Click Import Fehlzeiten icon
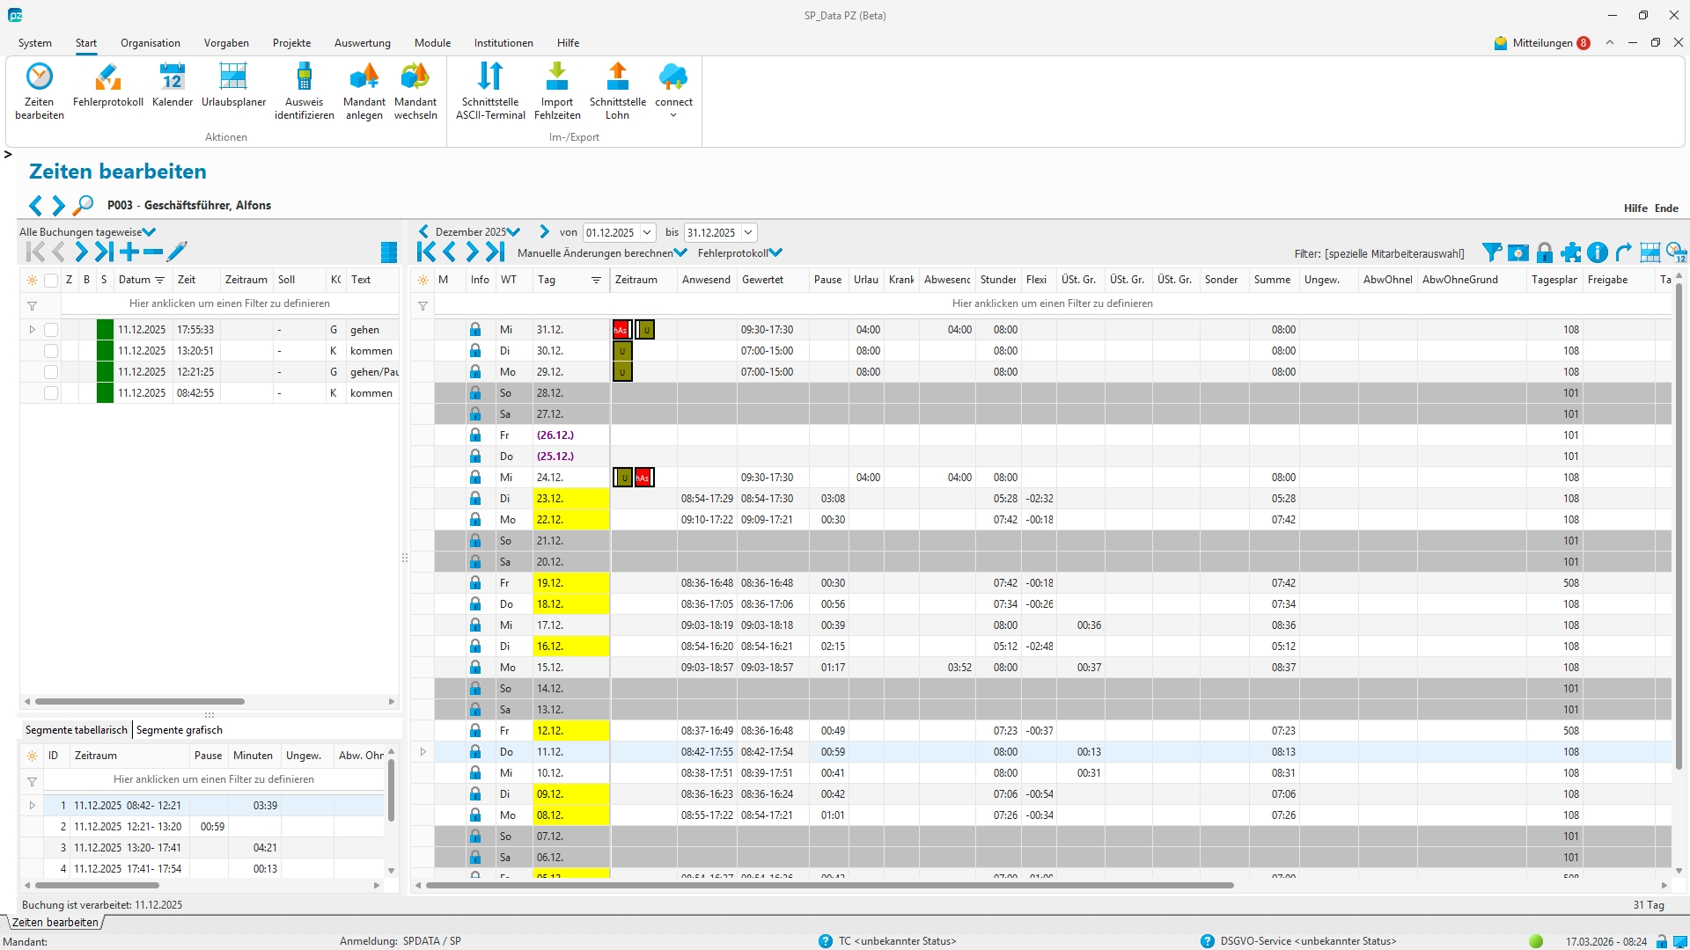The image size is (1690, 950). pos(556,77)
